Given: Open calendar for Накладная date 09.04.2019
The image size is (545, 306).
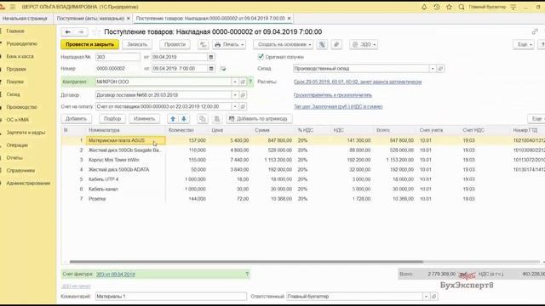Looking at the screenshot, I should (x=211, y=57).
